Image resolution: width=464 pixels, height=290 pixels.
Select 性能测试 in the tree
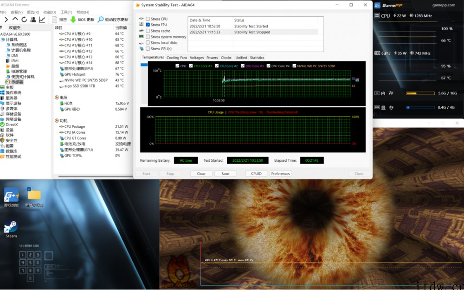pos(13,156)
